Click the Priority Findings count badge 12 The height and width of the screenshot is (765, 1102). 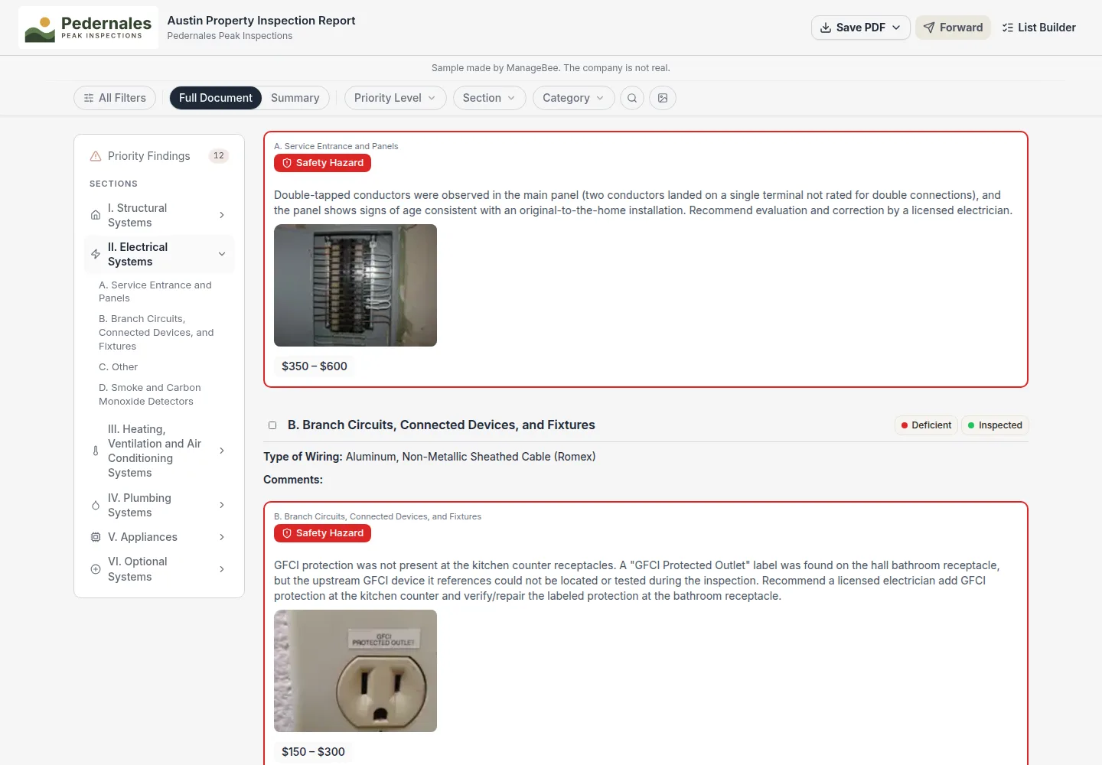click(x=219, y=156)
